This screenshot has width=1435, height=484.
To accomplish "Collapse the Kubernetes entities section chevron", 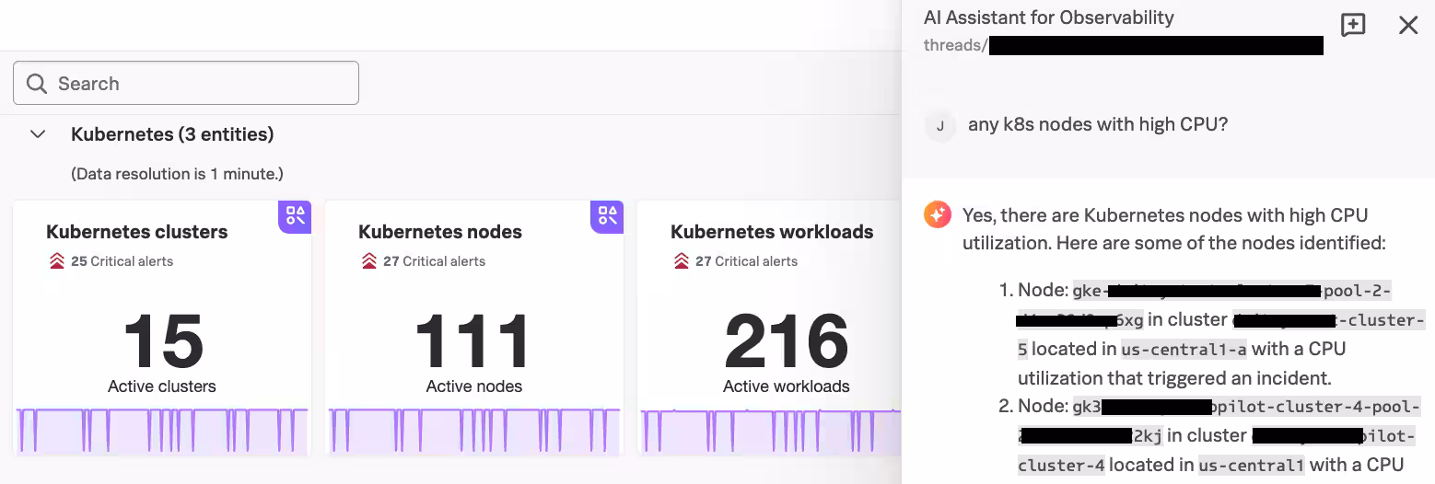I will (x=38, y=134).
